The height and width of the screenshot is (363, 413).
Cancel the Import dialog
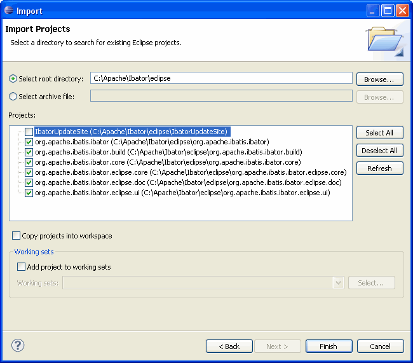[x=381, y=346]
